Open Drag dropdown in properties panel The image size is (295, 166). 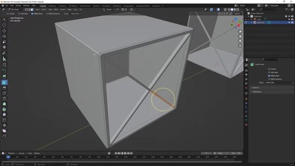pos(279,83)
